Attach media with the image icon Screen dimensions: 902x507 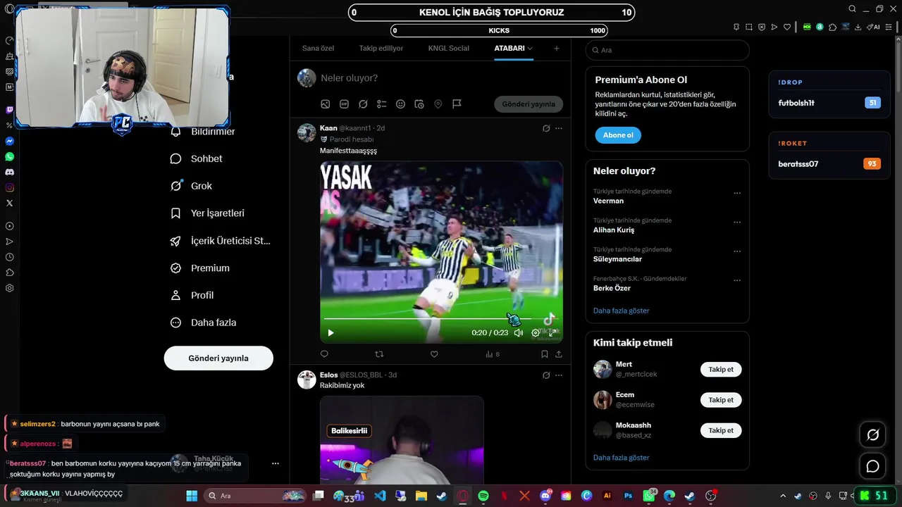(x=326, y=104)
